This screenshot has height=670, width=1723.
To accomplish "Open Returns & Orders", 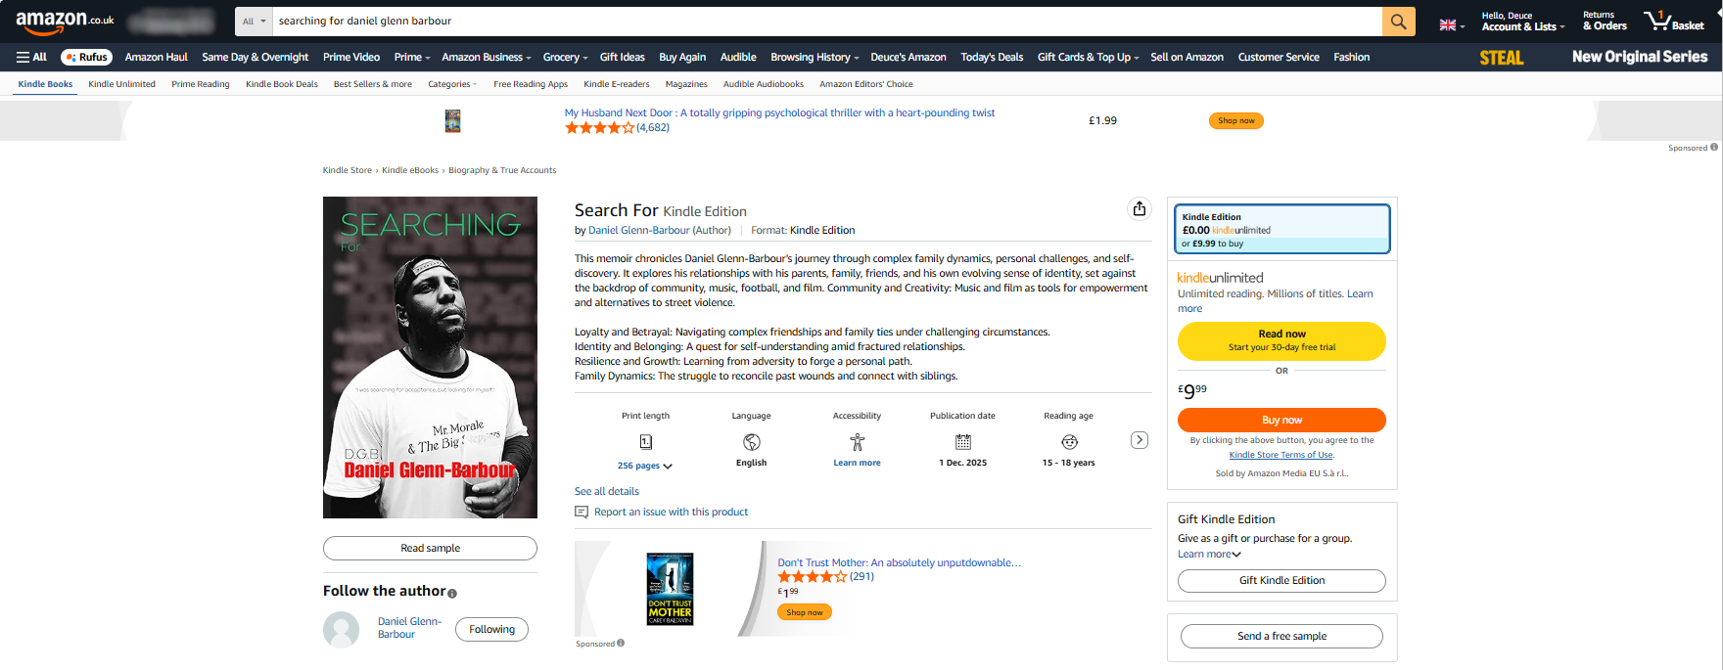I will [1605, 22].
